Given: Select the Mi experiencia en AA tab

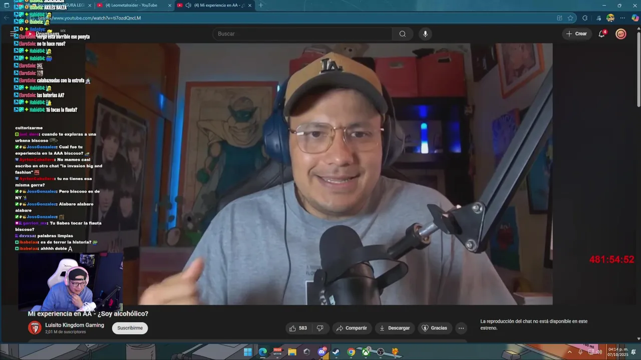Looking at the screenshot, I should (x=214, y=5).
